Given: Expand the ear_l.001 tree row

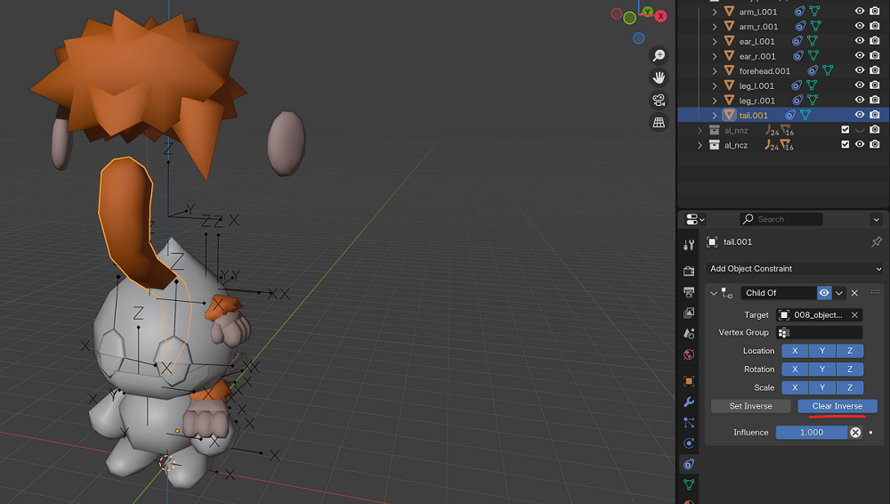Looking at the screenshot, I should (x=715, y=41).
